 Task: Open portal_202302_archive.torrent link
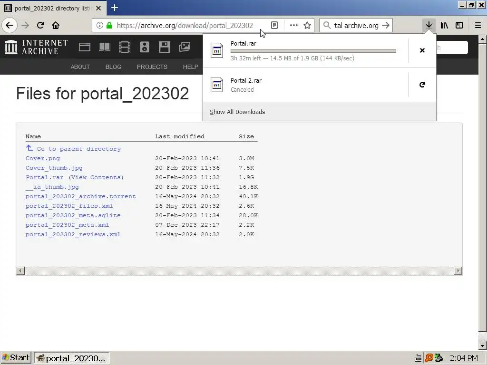81,196
